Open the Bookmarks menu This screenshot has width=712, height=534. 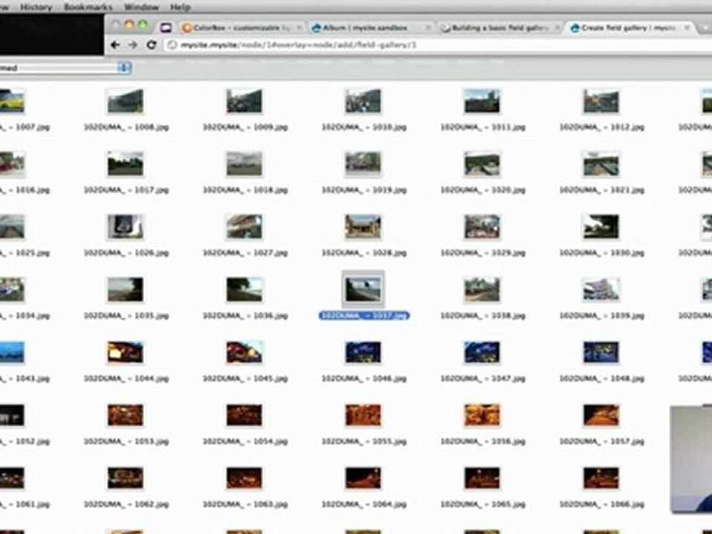click(x=88, y=7)
